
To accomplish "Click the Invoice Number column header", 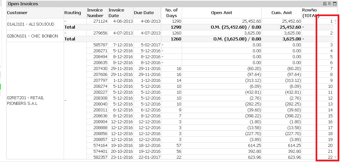I will 95,13.
